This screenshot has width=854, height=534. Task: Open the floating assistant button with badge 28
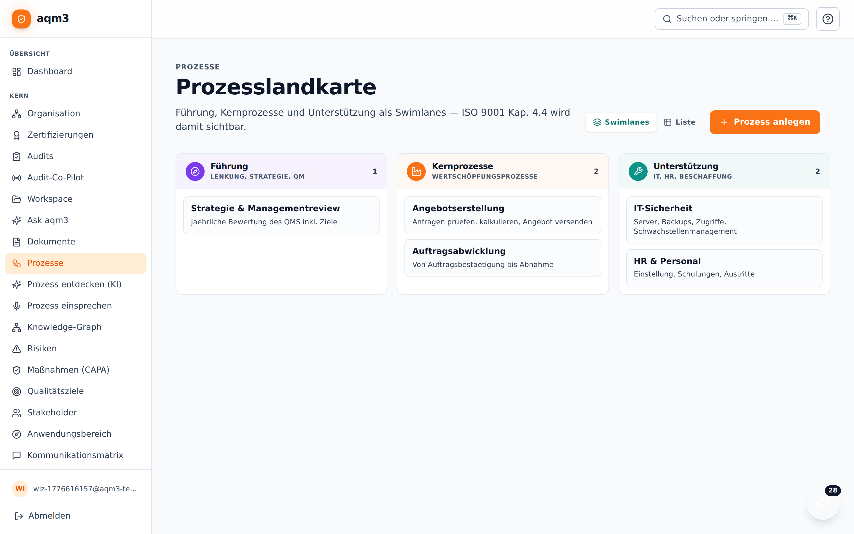point(823,503)
